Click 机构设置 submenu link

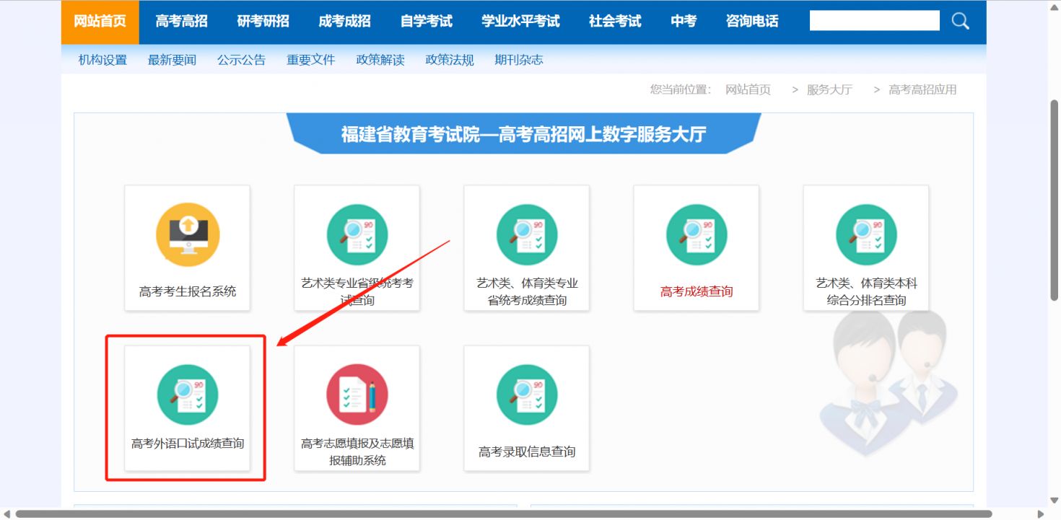(x=102, y=60)
